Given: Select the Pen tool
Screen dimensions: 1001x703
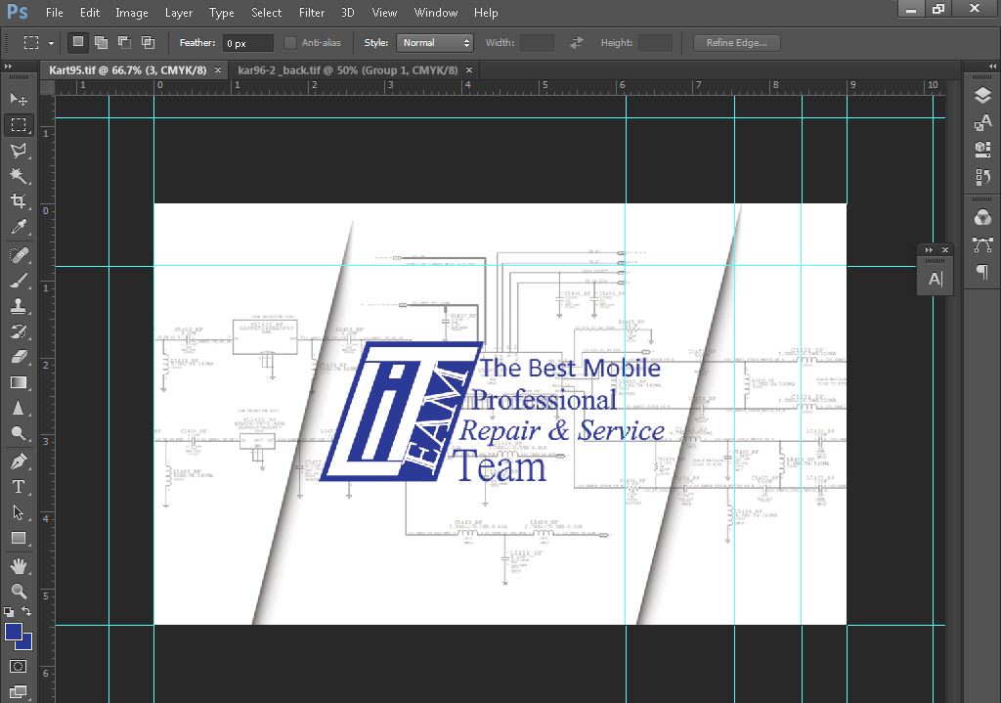Looking at the screenshot, I should 18,461.
